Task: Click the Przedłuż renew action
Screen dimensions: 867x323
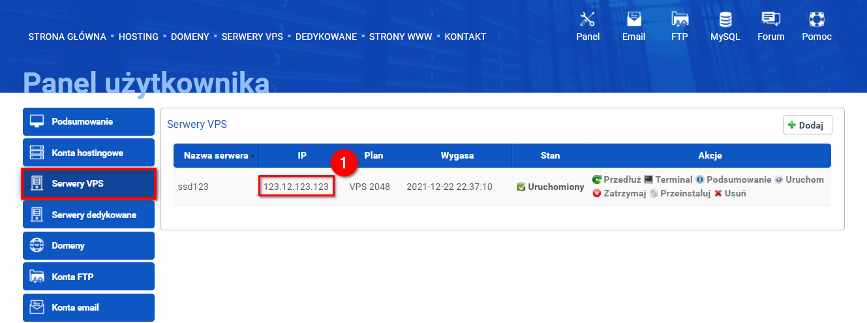Action: pos(616,179)
